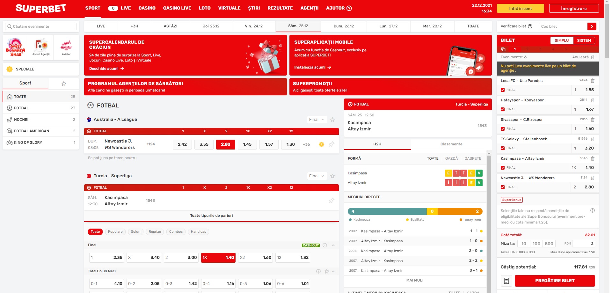This screenshot has width=612, height=293.
Task: Switch to the Clasamente tab
Action: click(x=451, y=144)
